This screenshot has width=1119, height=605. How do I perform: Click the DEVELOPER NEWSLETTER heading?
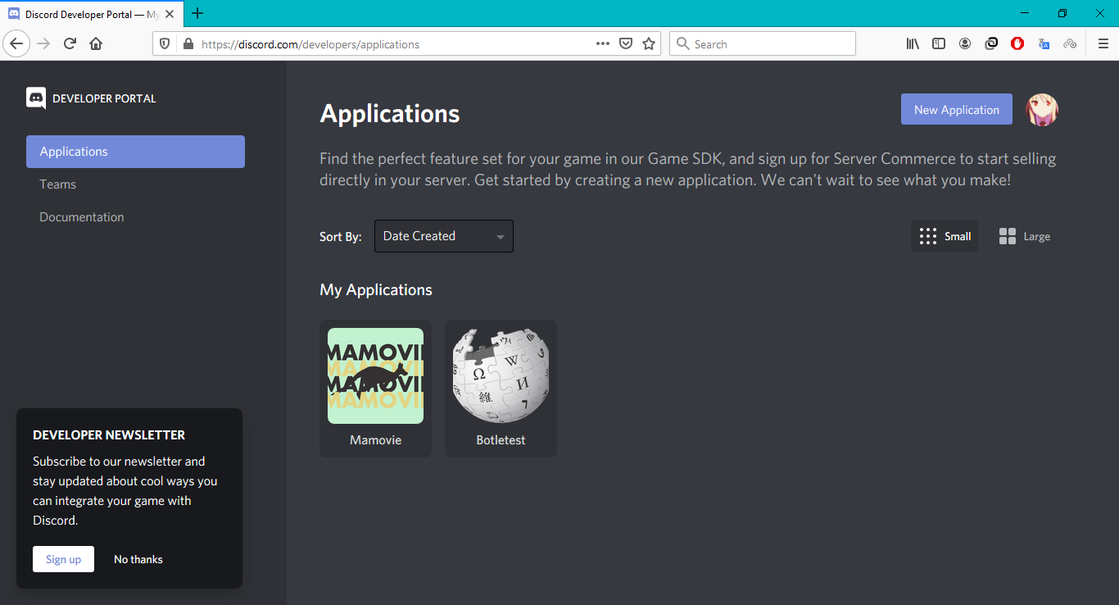pyautogui.click(x=109, y=435)
